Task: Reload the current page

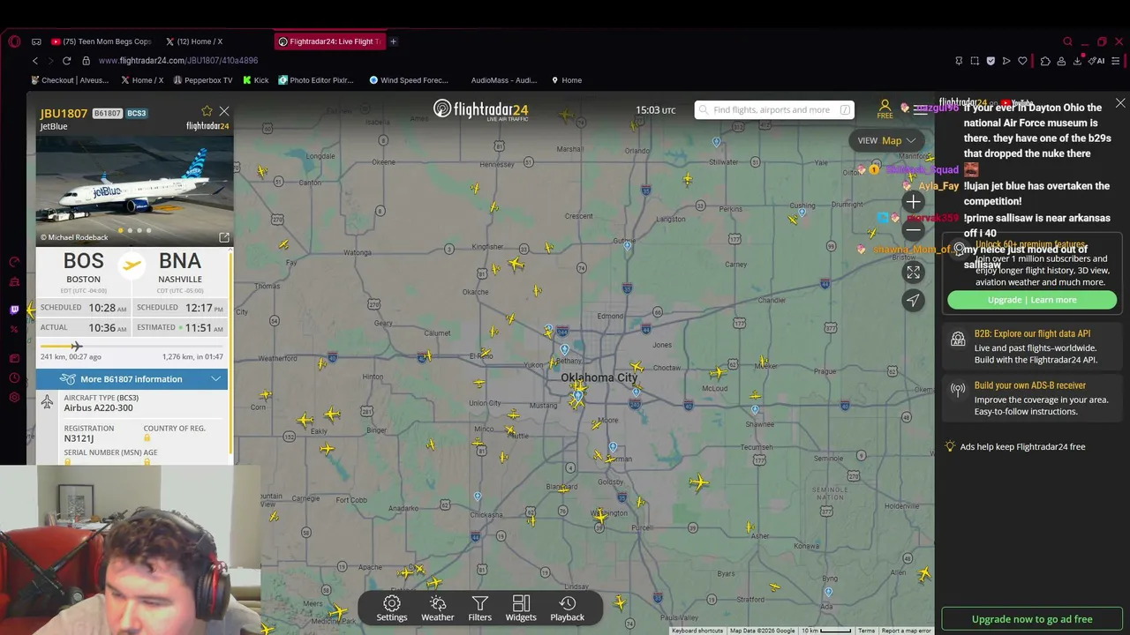Action: pos(66,61)
